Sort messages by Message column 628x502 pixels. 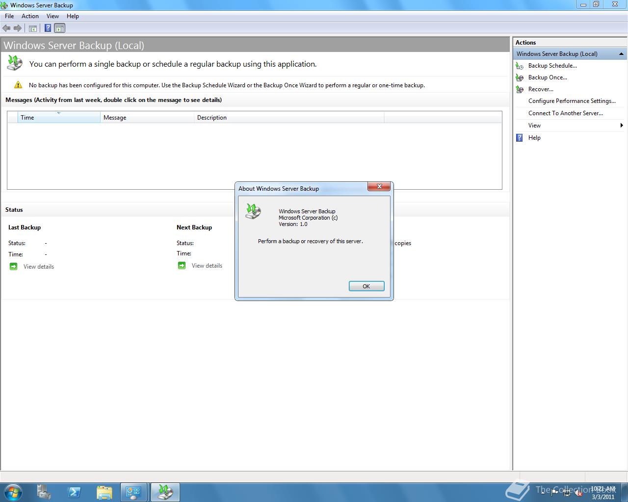[x=147, y=118]
